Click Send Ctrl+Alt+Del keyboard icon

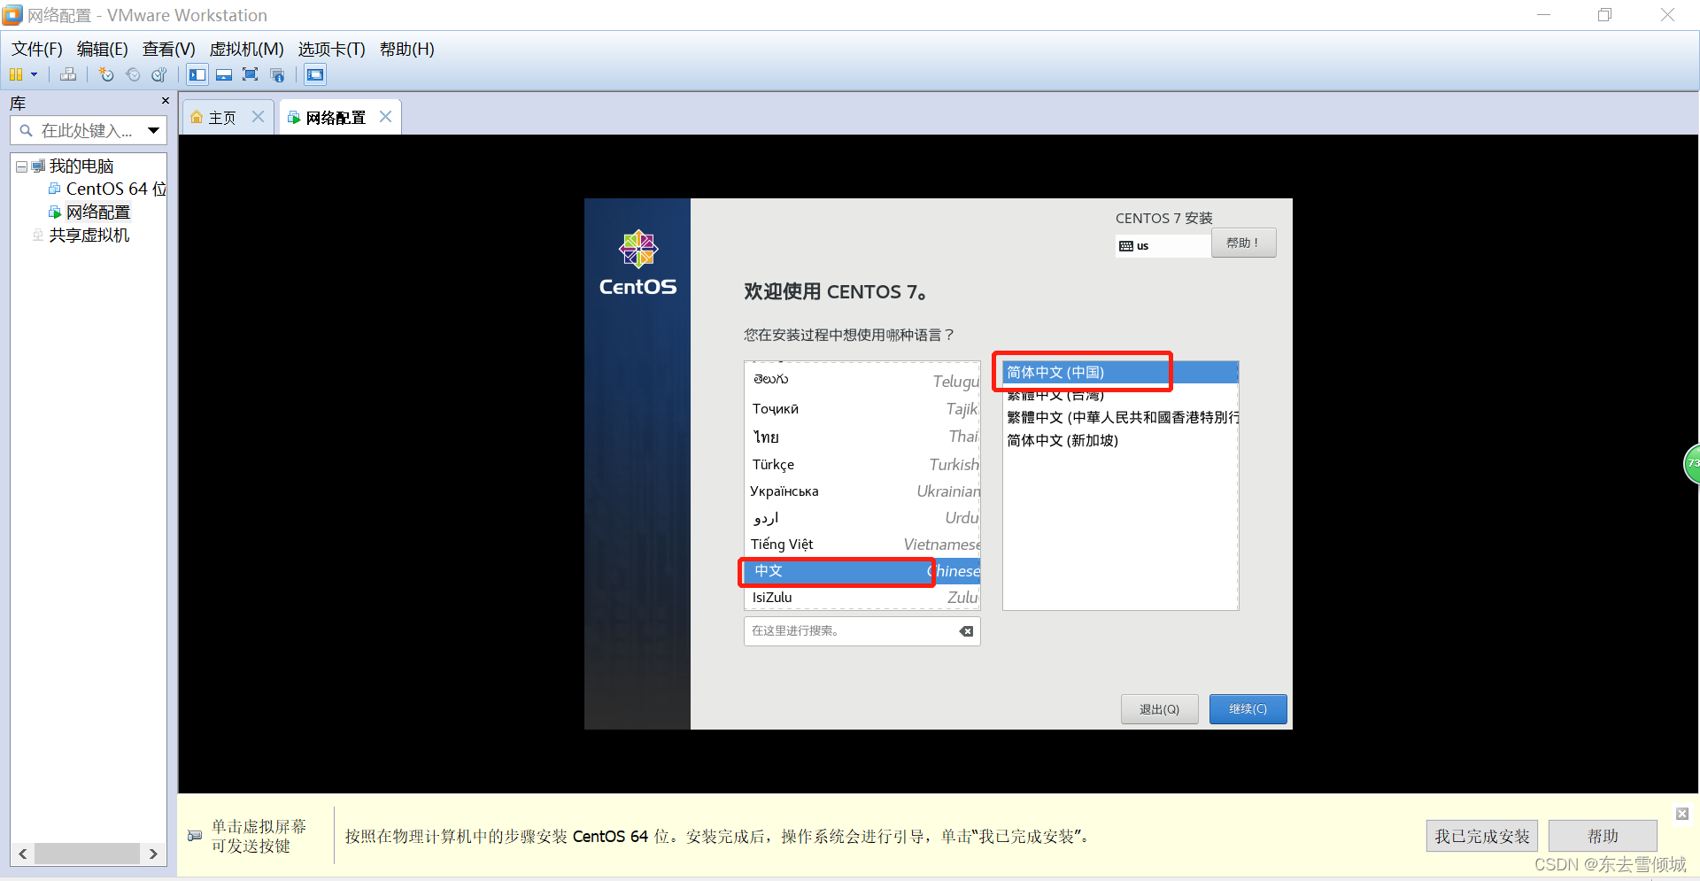pos(68,74)
